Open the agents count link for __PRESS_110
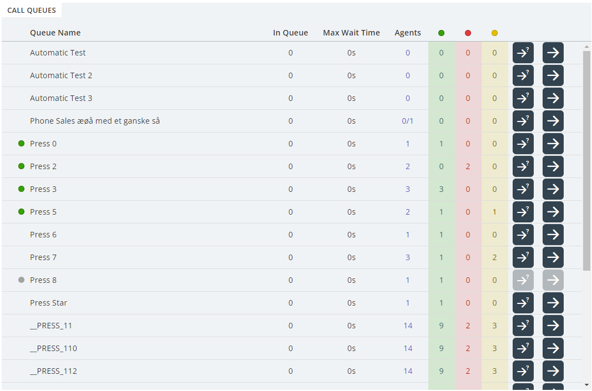 408,348
